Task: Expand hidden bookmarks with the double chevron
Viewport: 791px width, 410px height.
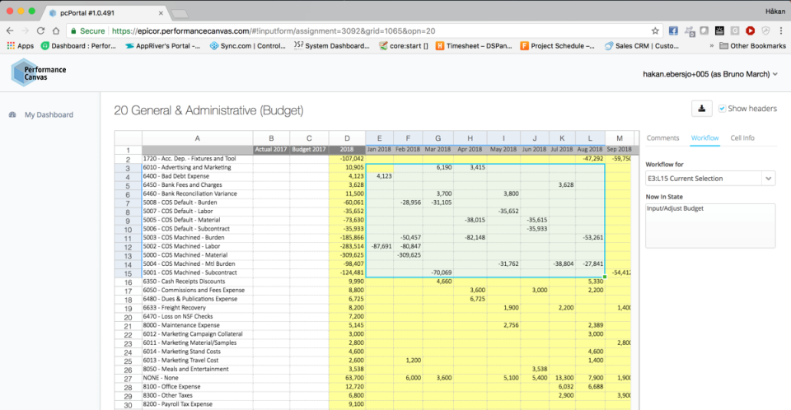Action: pyautogui.click(x=711, y=46)
